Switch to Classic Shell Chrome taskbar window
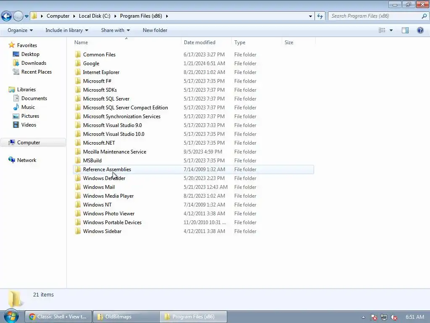 58,317
